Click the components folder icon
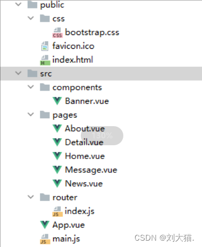The height and width of the screenshot is (247, 202). (x=45, y=87)
